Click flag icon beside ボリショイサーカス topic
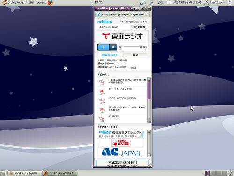Screen dimensions: 234x176 102,110
